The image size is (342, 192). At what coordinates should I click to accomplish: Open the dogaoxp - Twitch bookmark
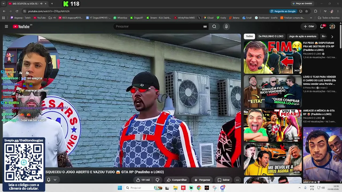(21, 18)
